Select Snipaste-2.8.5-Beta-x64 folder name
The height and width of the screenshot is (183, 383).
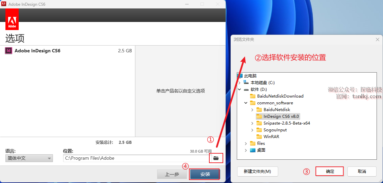click(287, 123)
